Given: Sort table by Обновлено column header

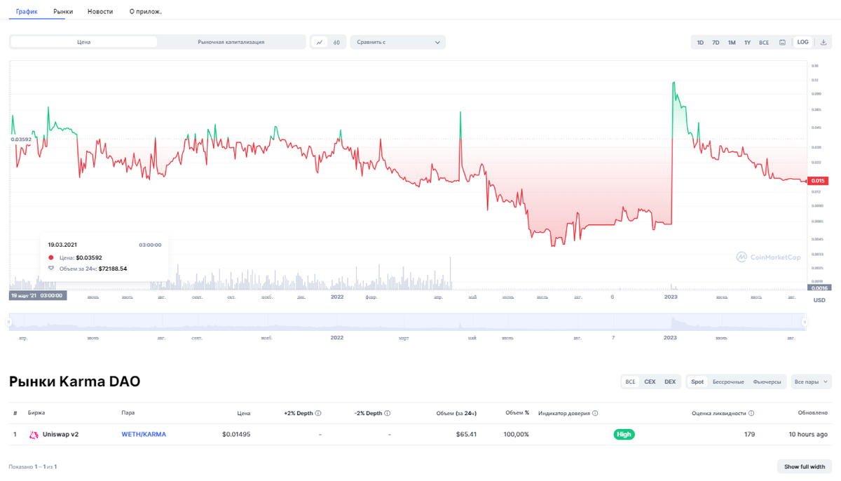Looking at the screenshot, I should [x=813, y=414].
